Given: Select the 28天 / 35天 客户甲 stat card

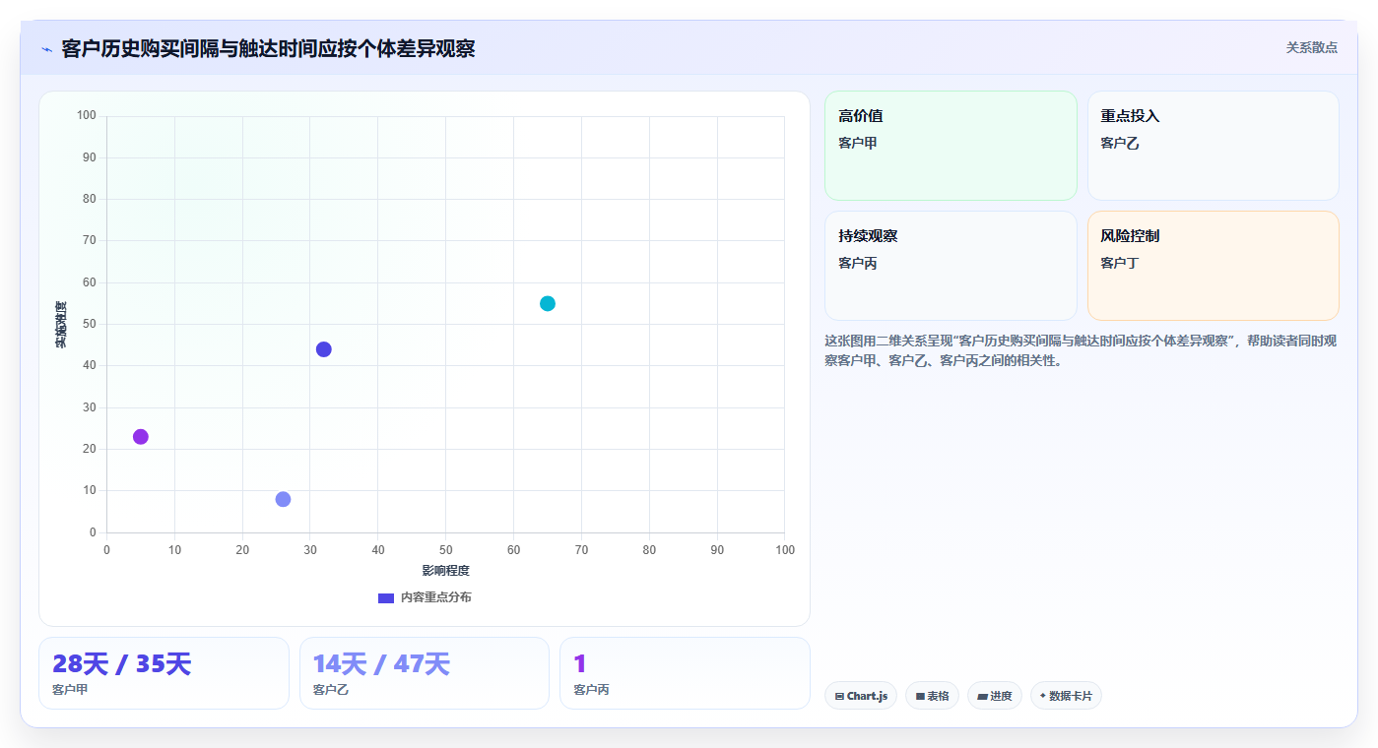Looking at the screenshot, I should [x=164, y=673].
